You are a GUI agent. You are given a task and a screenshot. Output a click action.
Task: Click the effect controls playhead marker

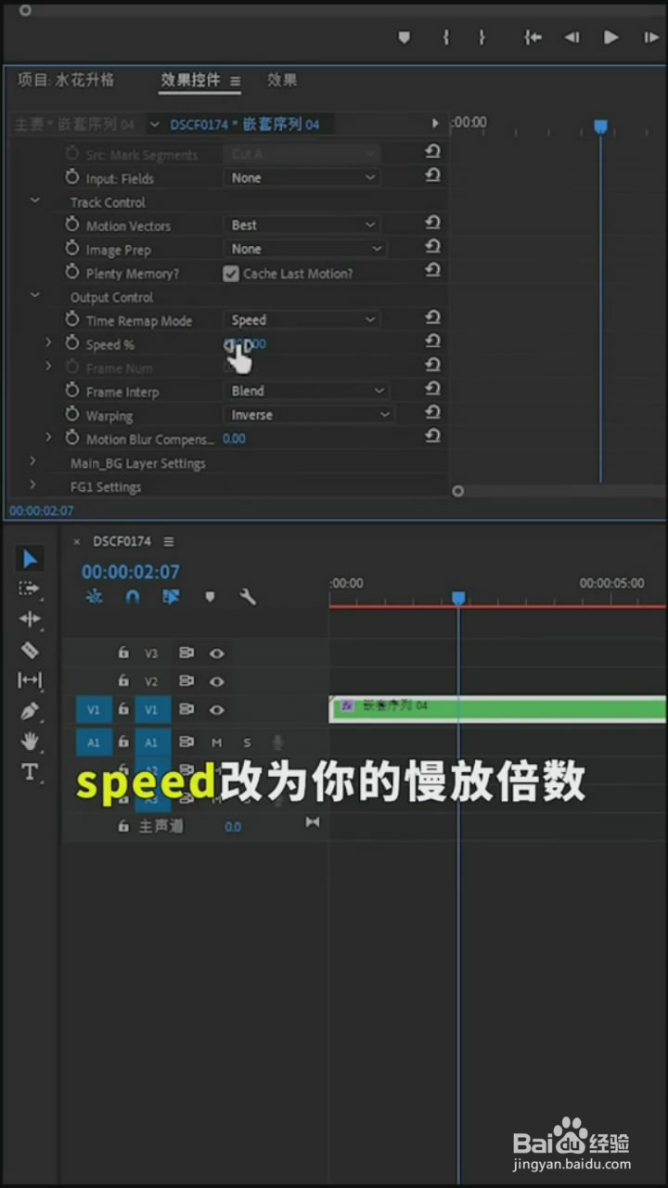600,126
